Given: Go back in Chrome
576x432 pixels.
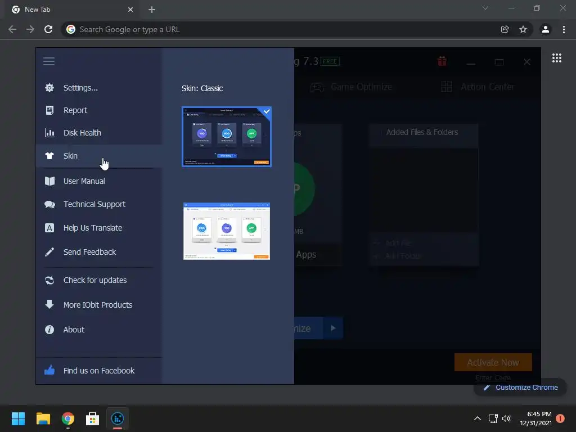Looking at the screenshot, I should (12, 29).
